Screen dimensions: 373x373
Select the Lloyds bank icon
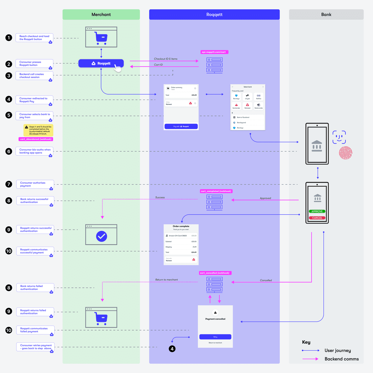pyautogui.click(x=247, y=96)
